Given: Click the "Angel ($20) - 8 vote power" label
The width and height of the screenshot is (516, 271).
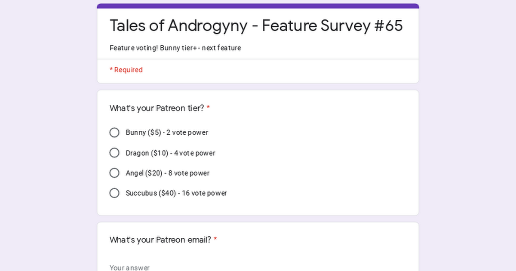Looking at the screenshot, I should click(x=168, y=173).
